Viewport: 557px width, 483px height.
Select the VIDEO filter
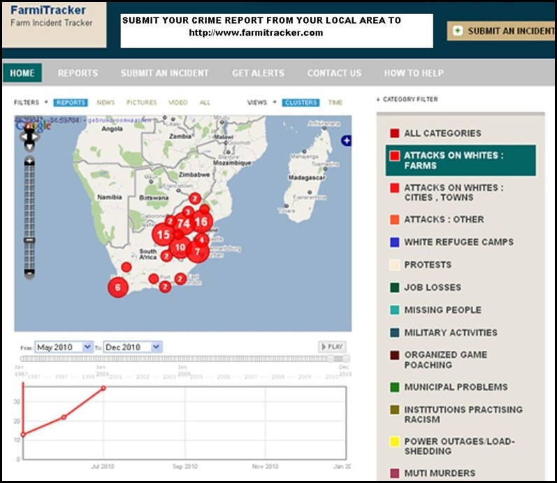[x=178, y=102]
